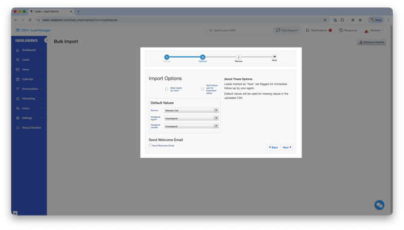Screen dimensions: 404x230
Task: Open Dashboard in the sidebar
Action: [29, 50]
